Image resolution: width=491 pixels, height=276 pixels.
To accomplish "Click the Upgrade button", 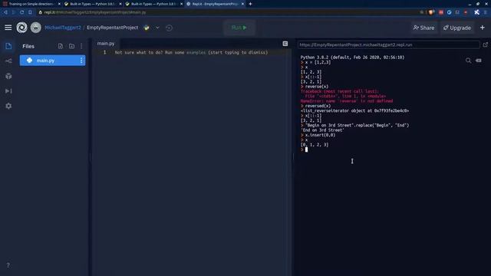I will point(457,28).
